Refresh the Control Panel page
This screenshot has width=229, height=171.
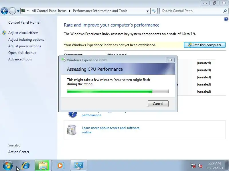(x=154, y=11)
